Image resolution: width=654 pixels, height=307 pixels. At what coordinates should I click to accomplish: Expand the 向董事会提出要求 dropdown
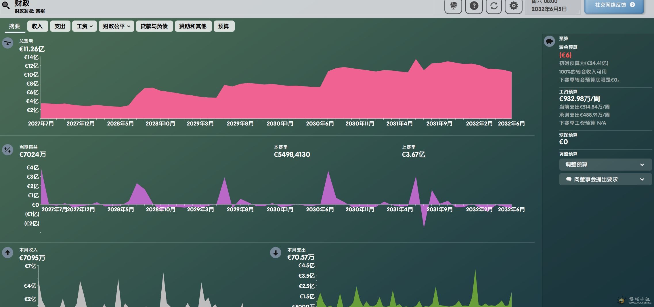[605, 179]
